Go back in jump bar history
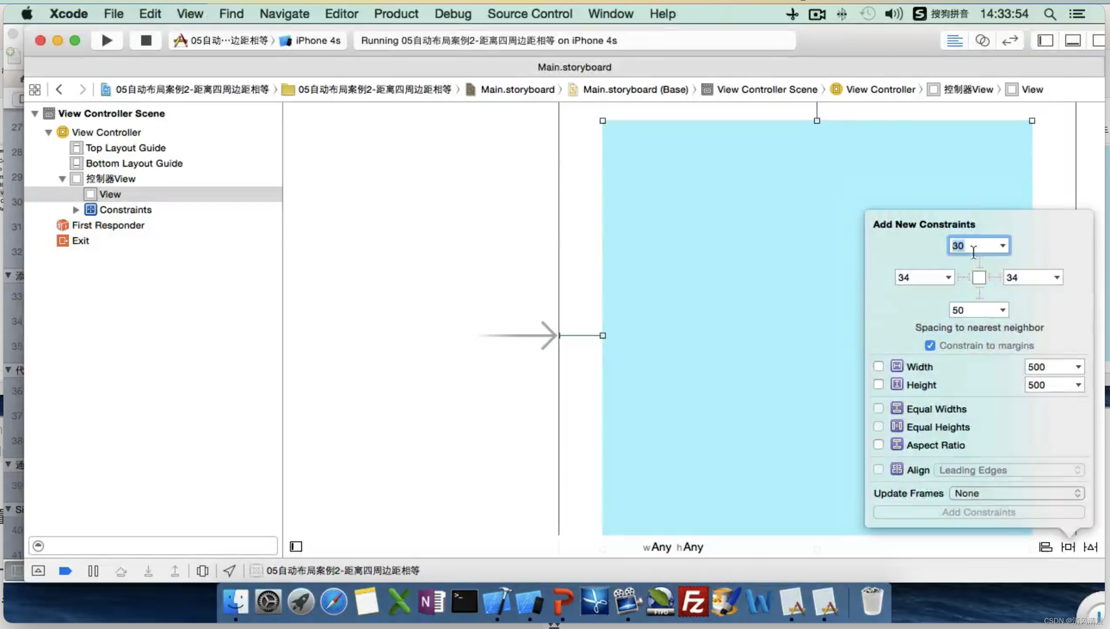Image resolution: width=1110 pixels, height=629 pixels. point(59,89)
